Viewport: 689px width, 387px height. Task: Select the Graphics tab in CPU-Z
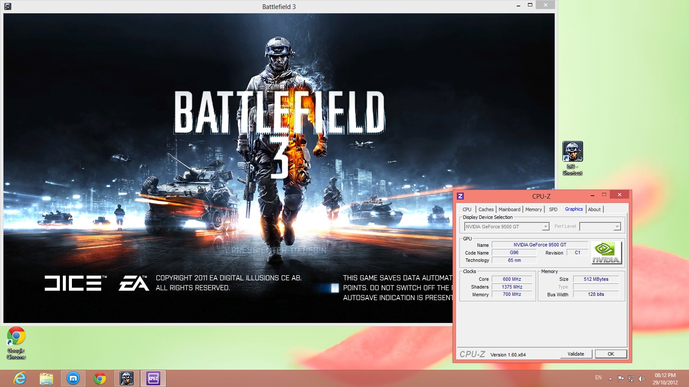tap(574, 209)
